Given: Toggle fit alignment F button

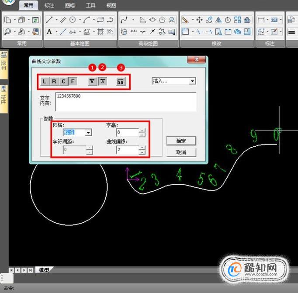Looking at the screenshot, I should click(73, 82).
